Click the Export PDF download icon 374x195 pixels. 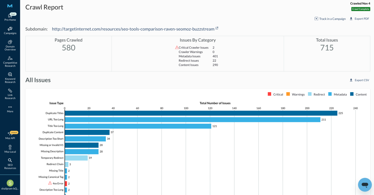tap(351, 19)
